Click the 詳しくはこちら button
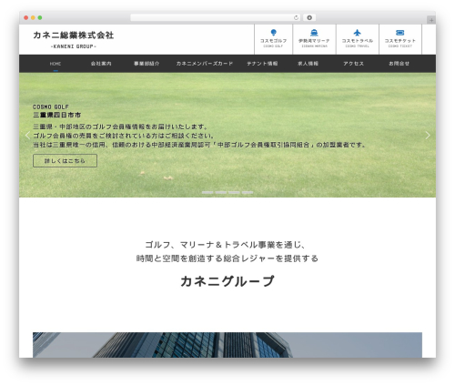This screenshot has height=385, width=455. click(x=65, y=161)
